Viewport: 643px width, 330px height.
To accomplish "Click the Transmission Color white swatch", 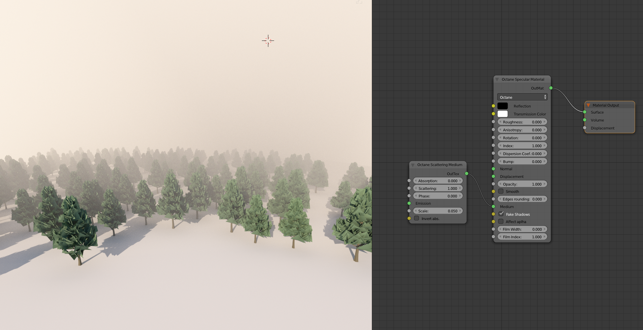I will (x=502, y=114).
